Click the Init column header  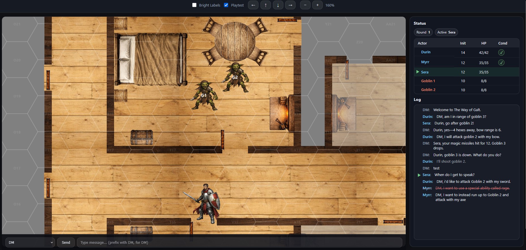pos(463,43)
